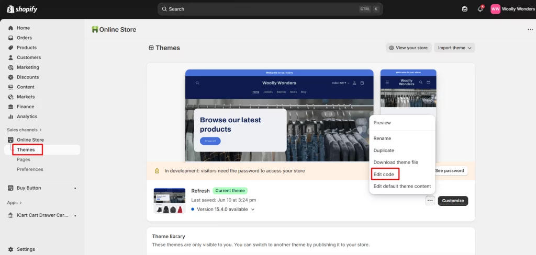Click the Refresh theme thumbnail
Viewport: 536px width, 255px height.
tap(170, 201)
